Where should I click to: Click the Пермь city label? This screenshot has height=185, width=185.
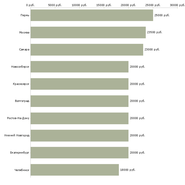25,15
